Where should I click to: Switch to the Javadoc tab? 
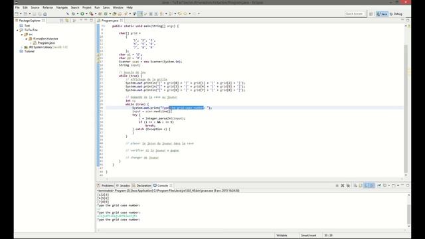click(x=125, y=186)
